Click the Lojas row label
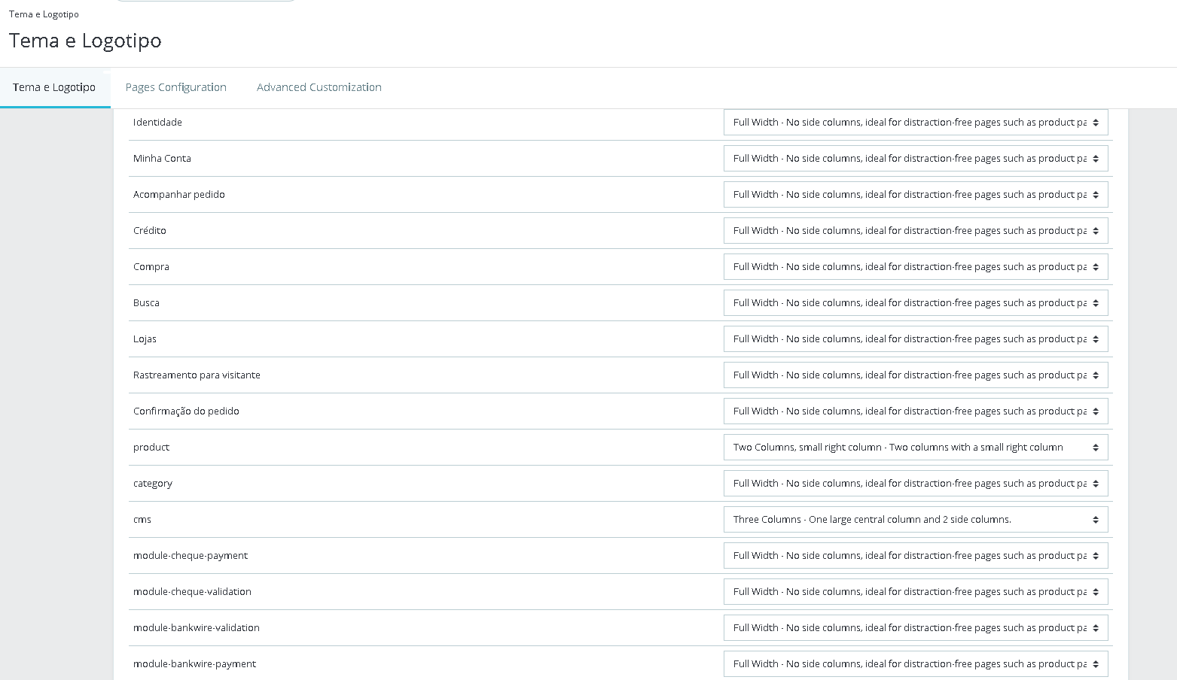The width and height of the screenshot is (1177, 680). pos(145,339)
